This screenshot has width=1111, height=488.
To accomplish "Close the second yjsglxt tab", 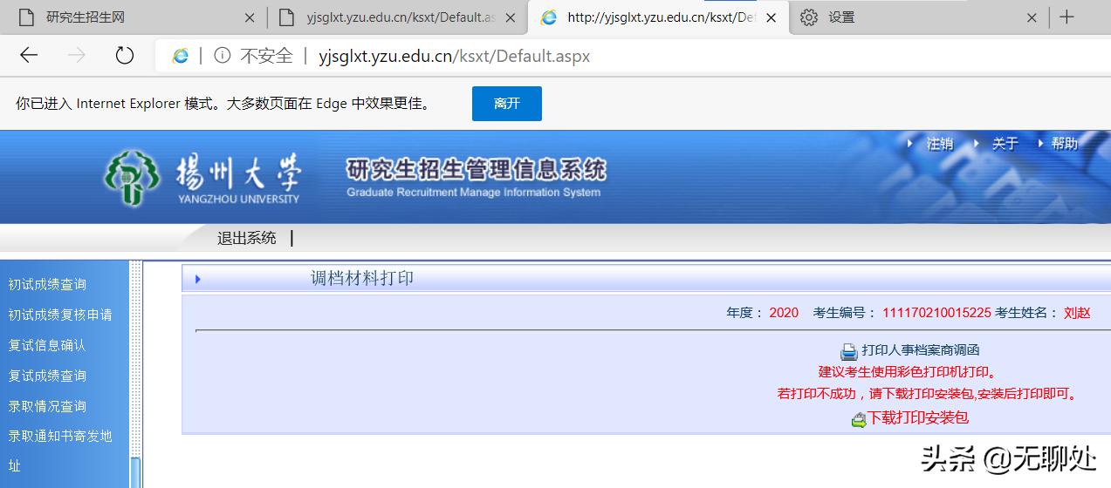I will pos(511,17).
